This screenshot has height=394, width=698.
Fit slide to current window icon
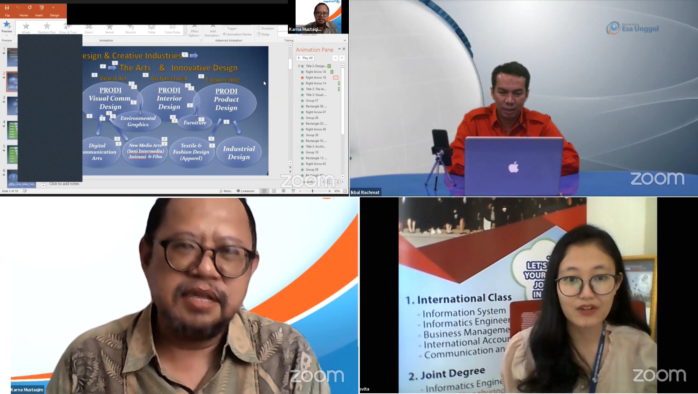345,191
